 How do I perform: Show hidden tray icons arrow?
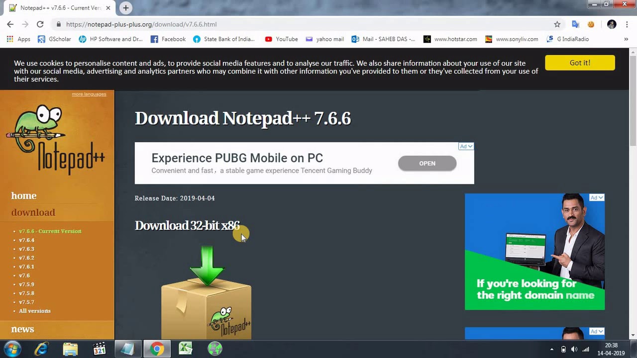(x=551, y=350)
